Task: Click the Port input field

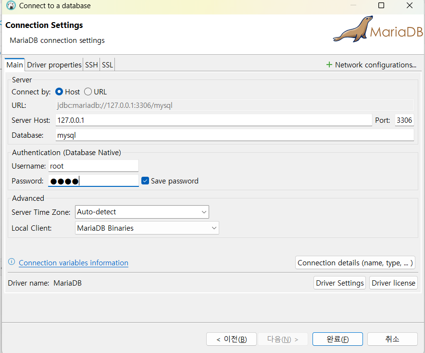Action: click(x=404, y=120)
